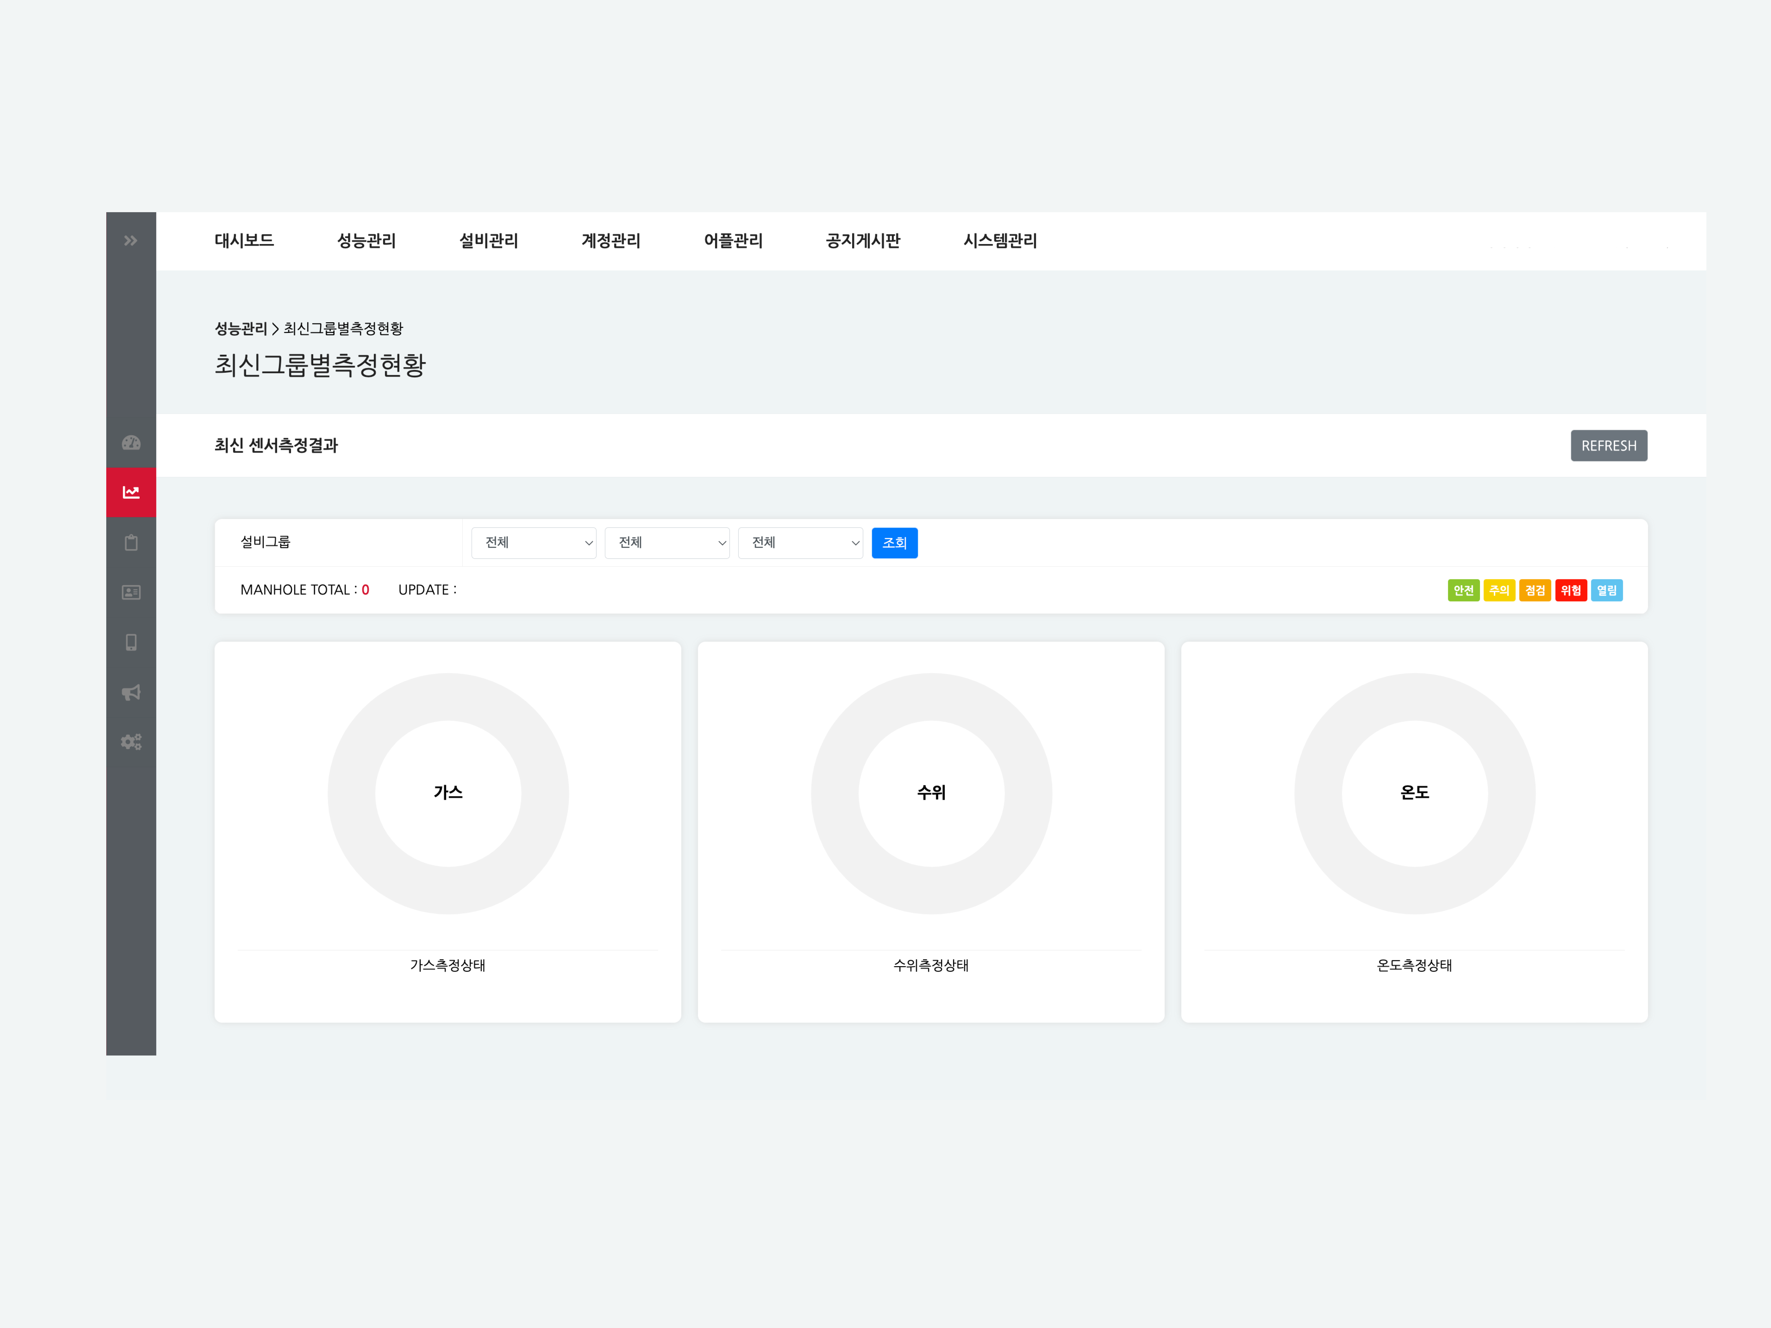Click the 온도 donut chart
The width and height of the screenshot is (1771, 1328).
1415,793
